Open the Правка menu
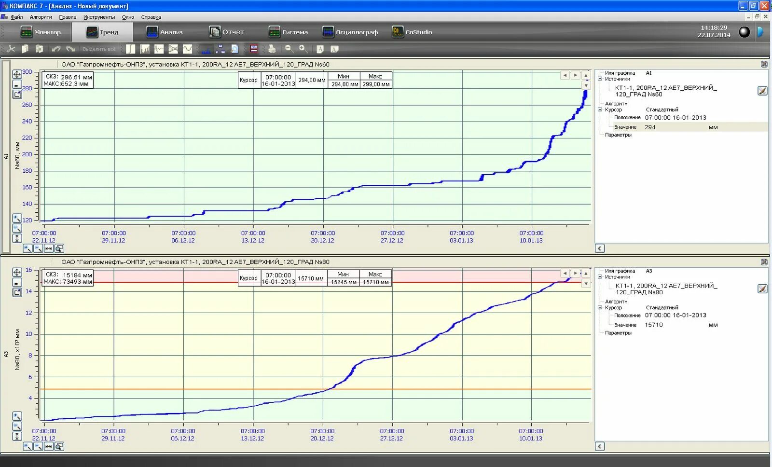 click(68, 17)
